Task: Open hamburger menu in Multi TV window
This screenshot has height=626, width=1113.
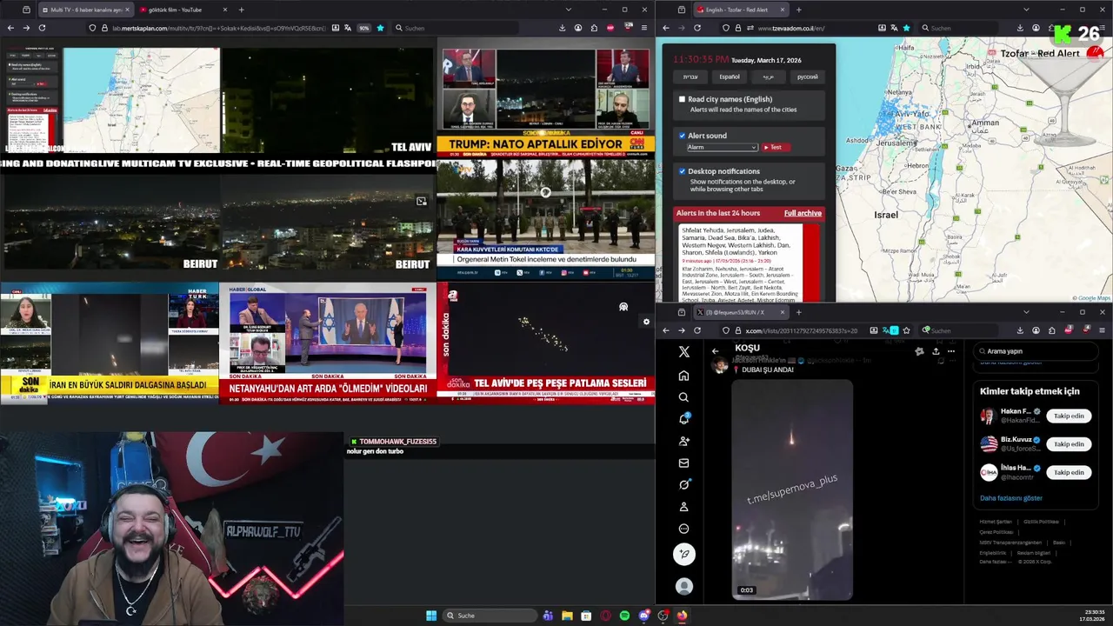Action: [x=643, y=28]
